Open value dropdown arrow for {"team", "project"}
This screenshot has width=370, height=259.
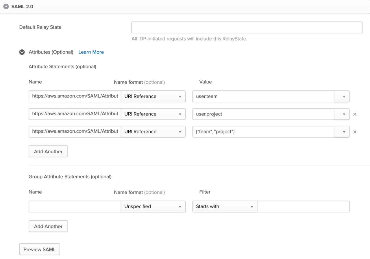(344, 132)
